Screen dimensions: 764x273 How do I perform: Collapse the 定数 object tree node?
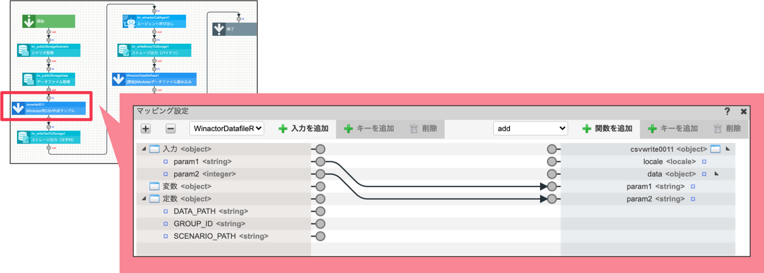144,198
